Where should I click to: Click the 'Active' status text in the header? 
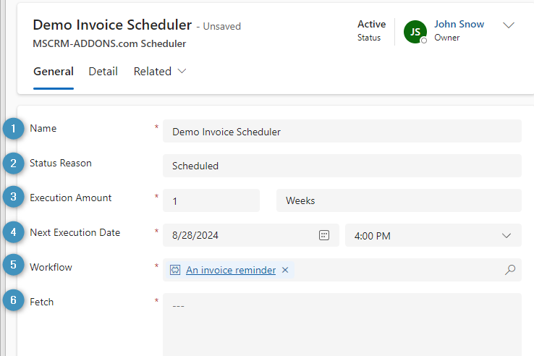pos(371,24)
